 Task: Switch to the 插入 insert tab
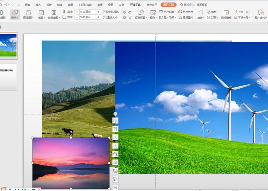click(x=38, y=5)
